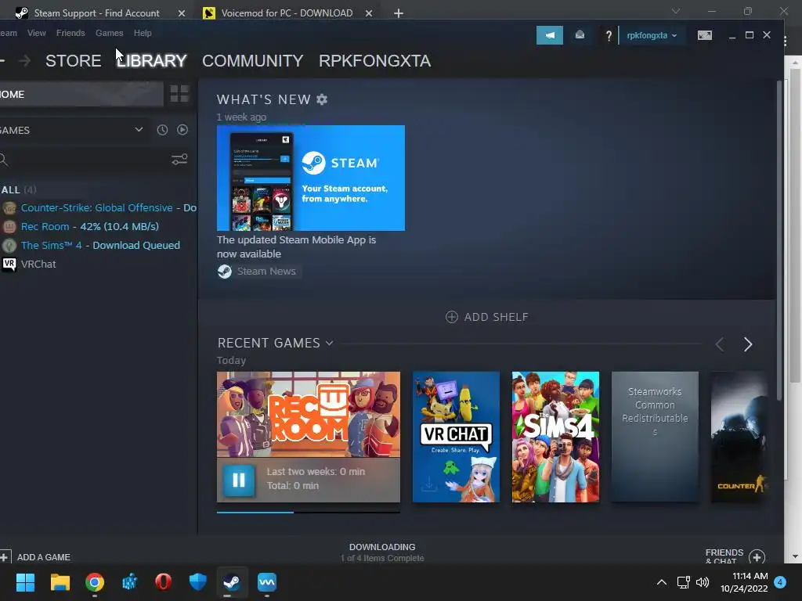The image size is (802, 601).
Task: Close the Voicemod browser tab
Action: 368,13
